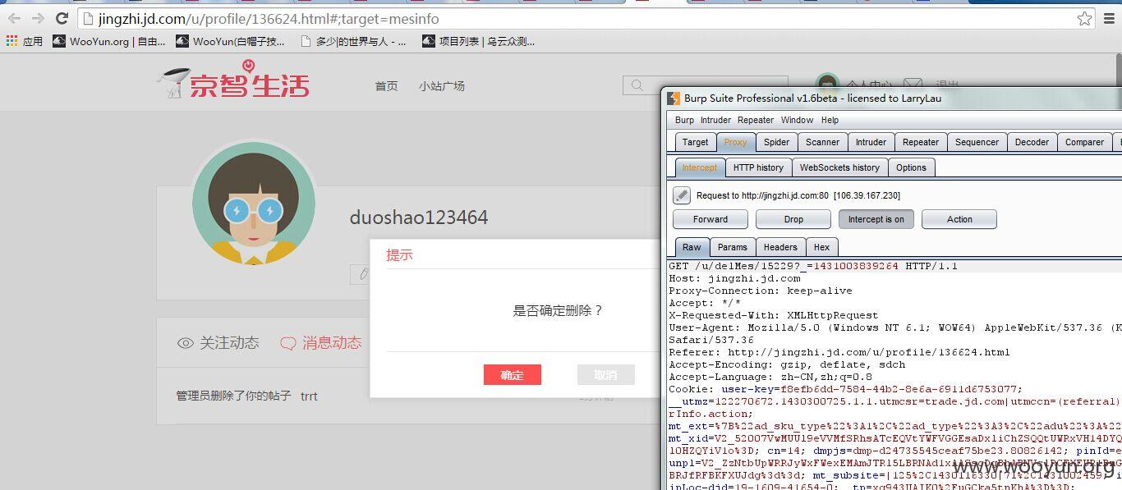The height and width of the screenshot is (490, 1122).
Task: Switch to Intruder tool tab
Action: [x=871, y=142]
